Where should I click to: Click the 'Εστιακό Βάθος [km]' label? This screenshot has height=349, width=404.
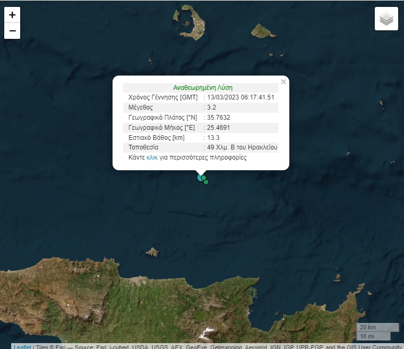[x=157, y=138]
